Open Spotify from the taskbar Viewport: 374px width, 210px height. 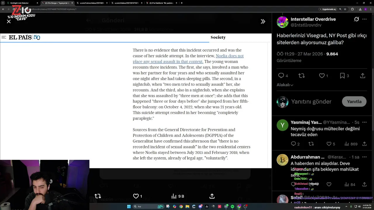tap(232, 206)
